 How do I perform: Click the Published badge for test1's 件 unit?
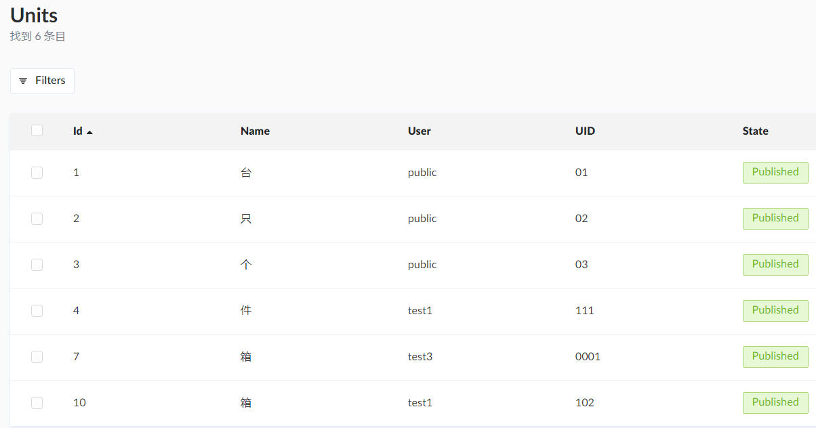[775, 310]
